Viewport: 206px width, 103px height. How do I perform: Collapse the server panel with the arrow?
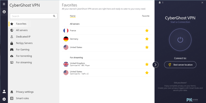pyautogui.click(x=155, y=65)
